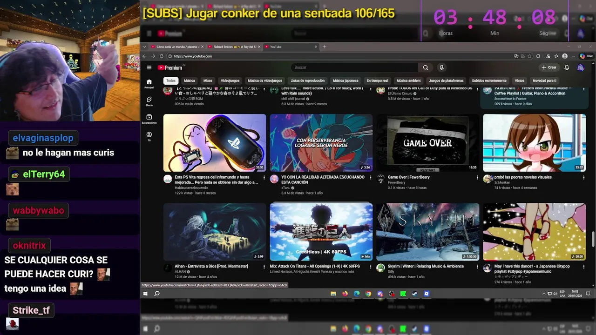Screen dimensions: 596x335
Task: Open options for peores novelas visuales video
Action: tap(584, 177)
